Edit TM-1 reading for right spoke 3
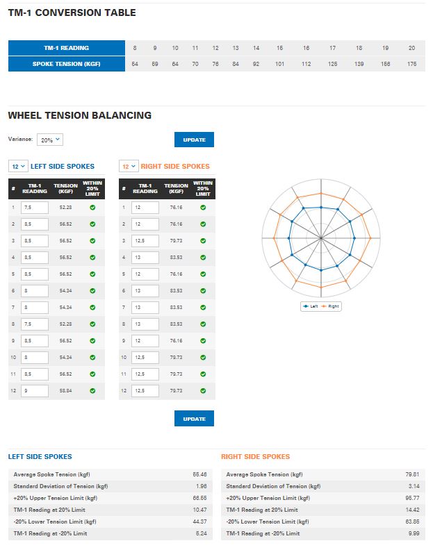This screenshot has height=559, width=433. point(145,240)
